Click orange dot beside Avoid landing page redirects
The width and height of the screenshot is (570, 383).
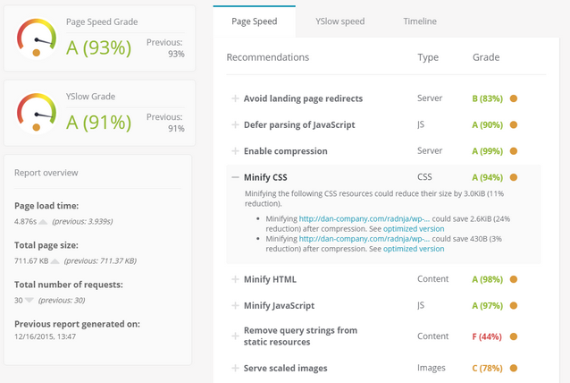[514, 98]
